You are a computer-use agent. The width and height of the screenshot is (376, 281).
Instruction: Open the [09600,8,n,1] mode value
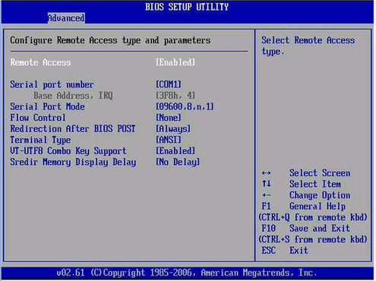pyautogui.click(x=185, y=106)
